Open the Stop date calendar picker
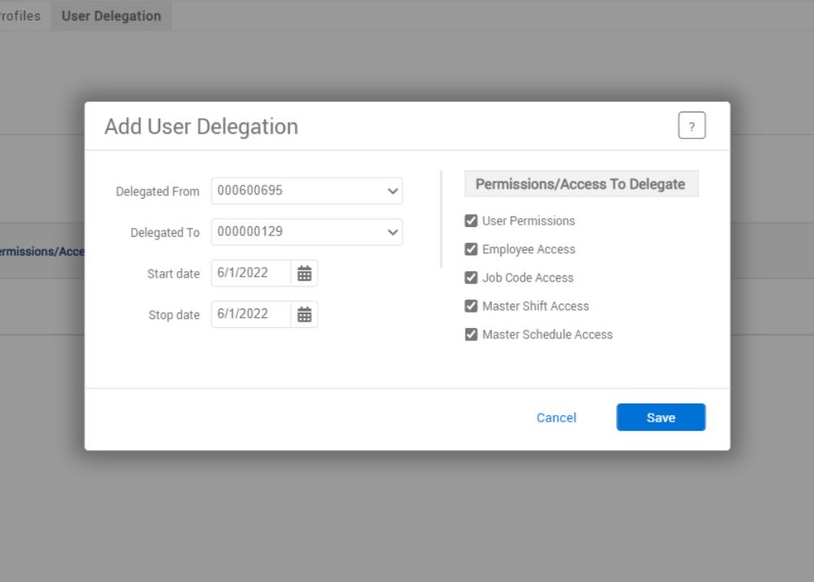Image resolution: width=814 pixels, height=582 pixels. (x=304, y=314)
